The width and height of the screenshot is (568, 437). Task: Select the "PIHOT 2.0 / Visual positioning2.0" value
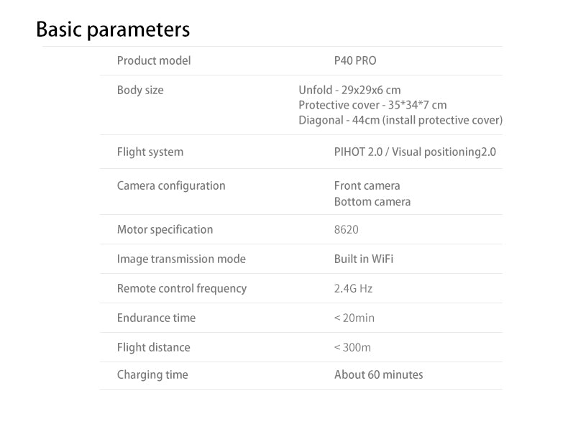tap(415, 152)
